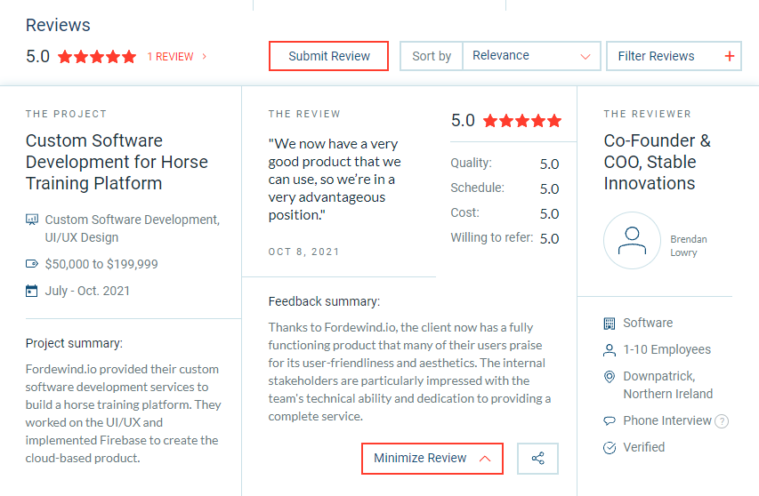Open the 1 Review link
Screen dimensions: 759x496
tap(176, 57)
